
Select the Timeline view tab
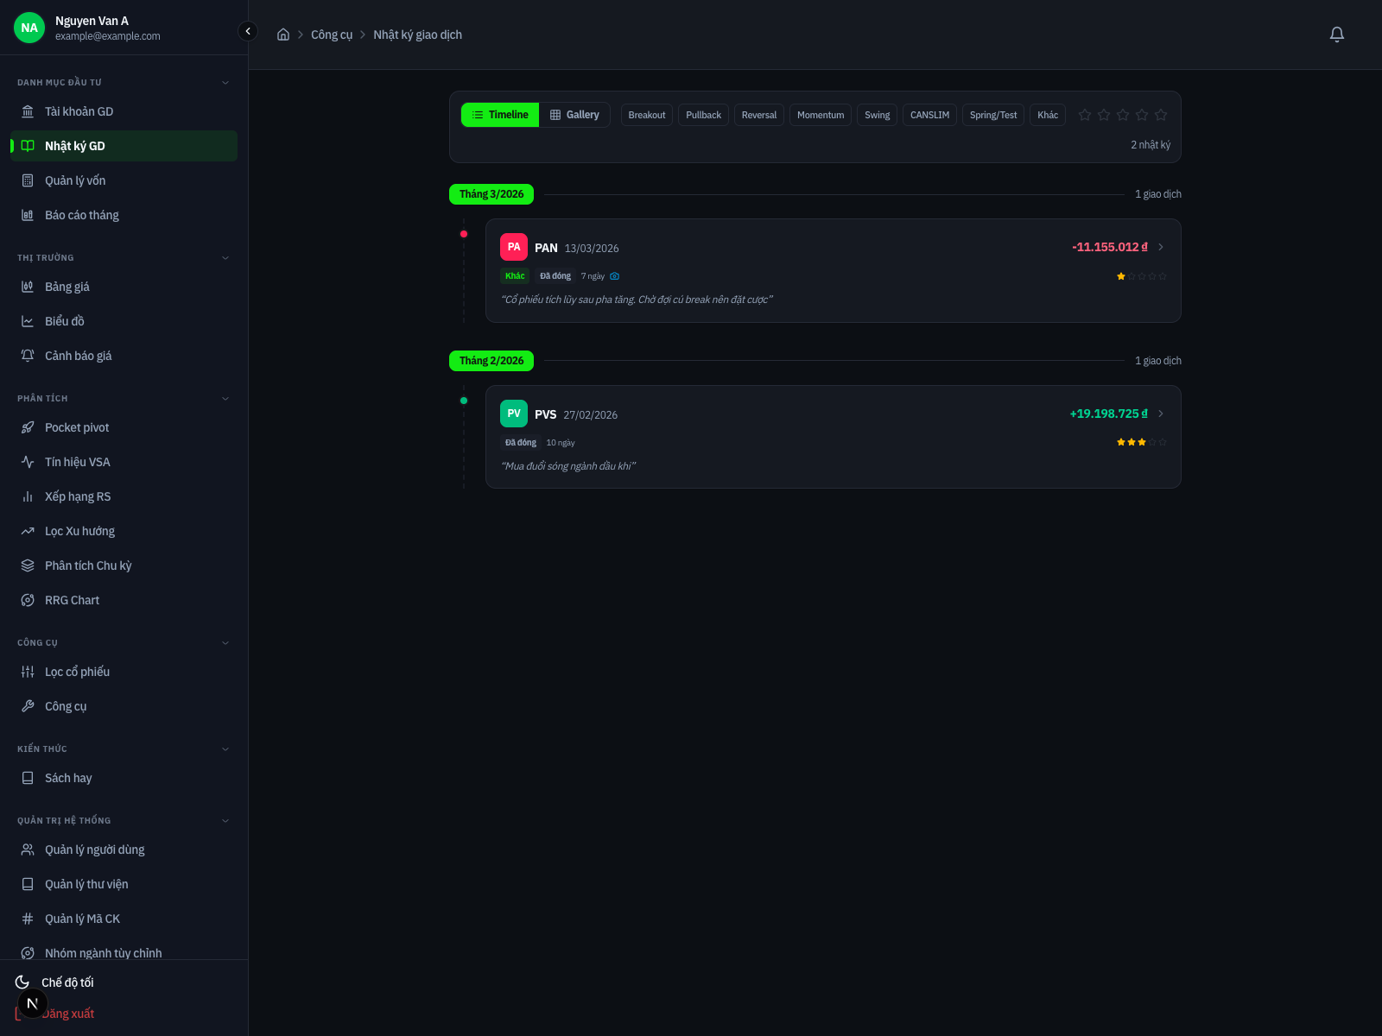(x=500, y=115)
